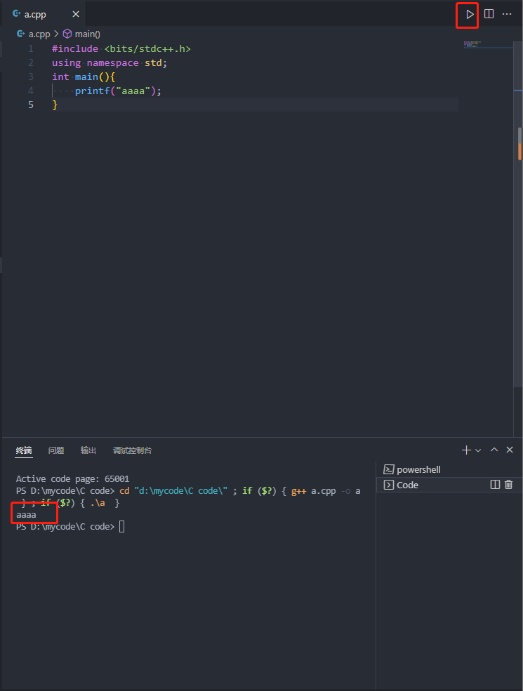Screen dimensions: 523x691
Task: Click line number 1 in the gutter
Action: click(31, 48)
